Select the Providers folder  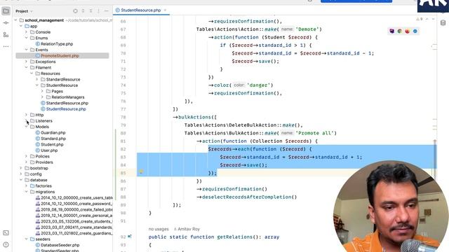44,162
